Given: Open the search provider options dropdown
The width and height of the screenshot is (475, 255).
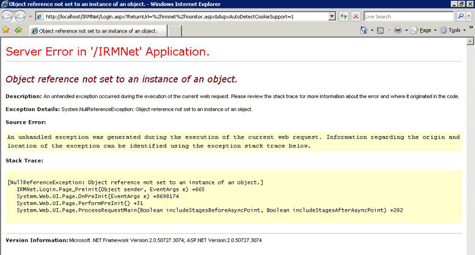Looking at the screenshot, I should (x=469, y=16).
